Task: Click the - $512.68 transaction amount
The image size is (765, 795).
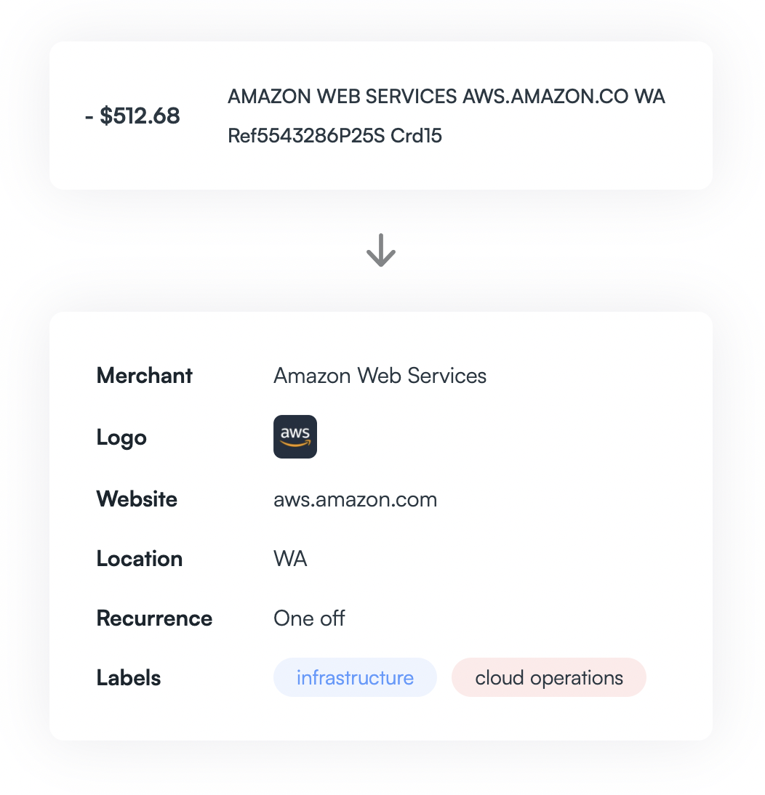Action: 132,116
